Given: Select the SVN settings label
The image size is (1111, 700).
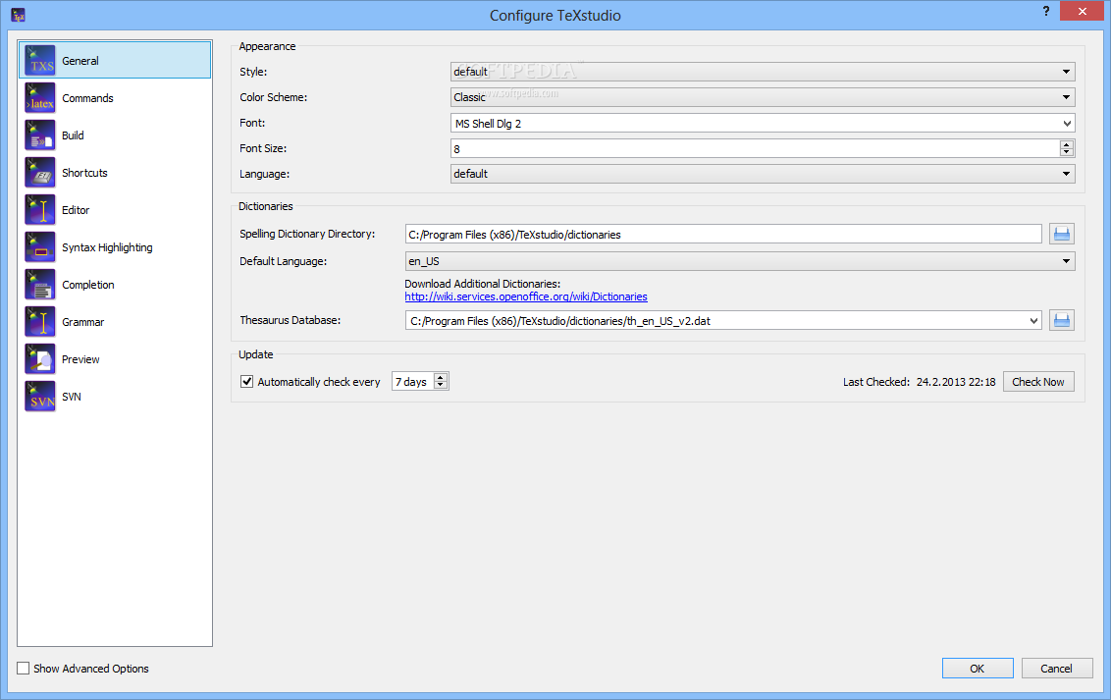Looking at the screenshot, I should 71,397.
